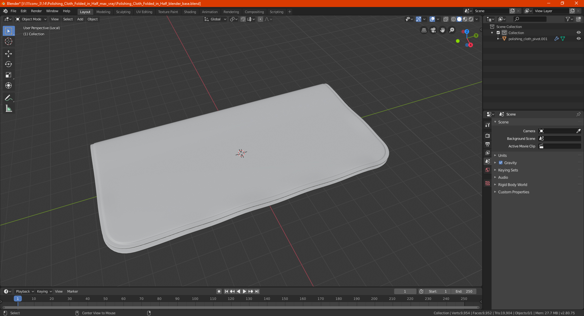Viewport: 584px width, 316px height.
Task: Select the Move tool
Action: 9,54
